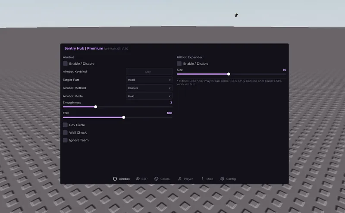Screen dimensions: 345x213
Task: Click the Hitbox Expander section heading
Action: click(189, 57)
